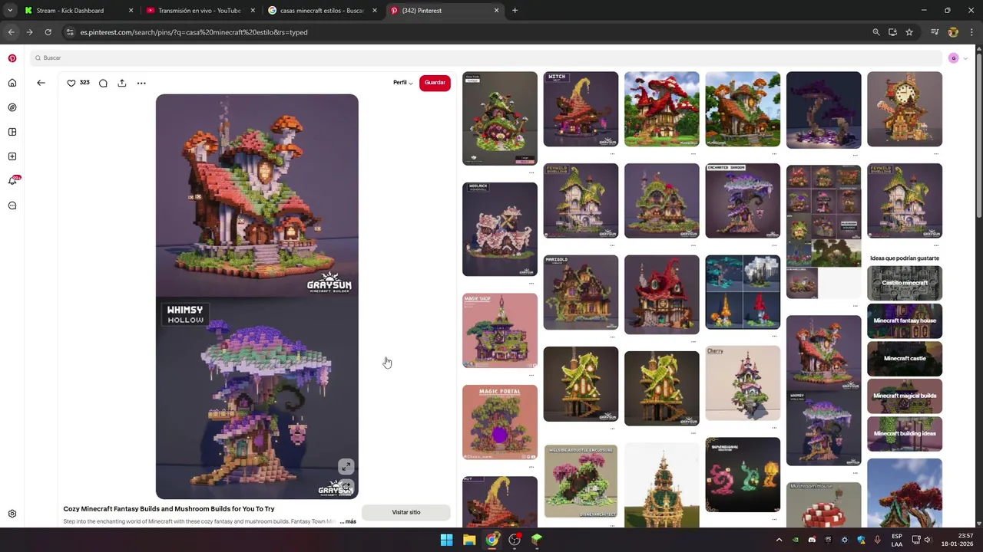Select the (342) Pinterest tab
The width and height of the screenshot is (983, 552).
pos(445,11)
